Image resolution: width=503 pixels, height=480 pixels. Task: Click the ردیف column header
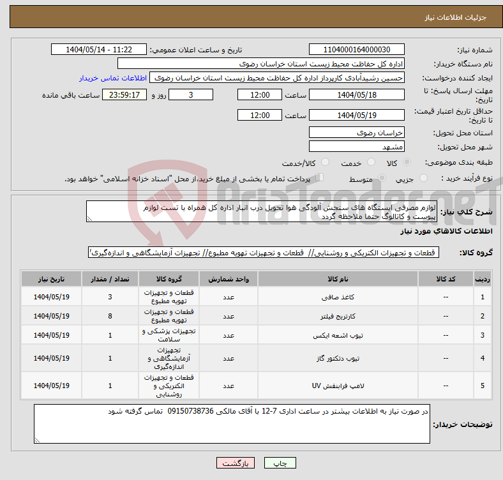tap(482, 279)
